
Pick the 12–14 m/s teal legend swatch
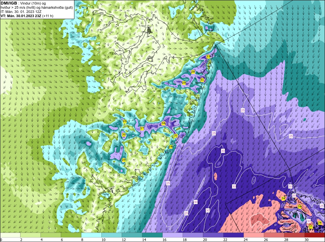coord(132,235)
